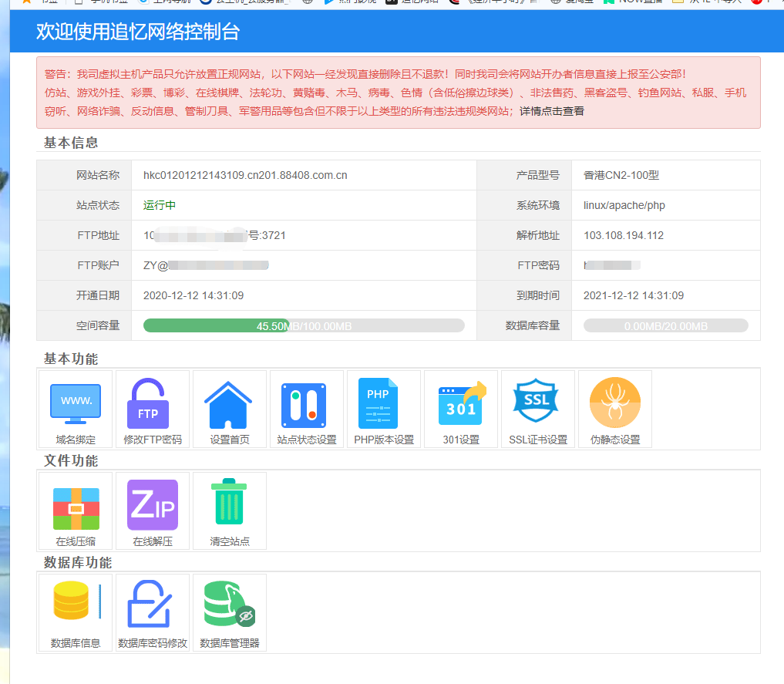Click the site name hkc01201212143109 text

245,175
